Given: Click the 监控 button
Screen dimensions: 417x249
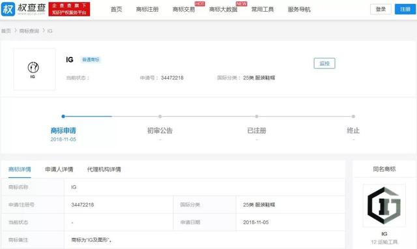Looking at the screenshot, I should point(324,63).
